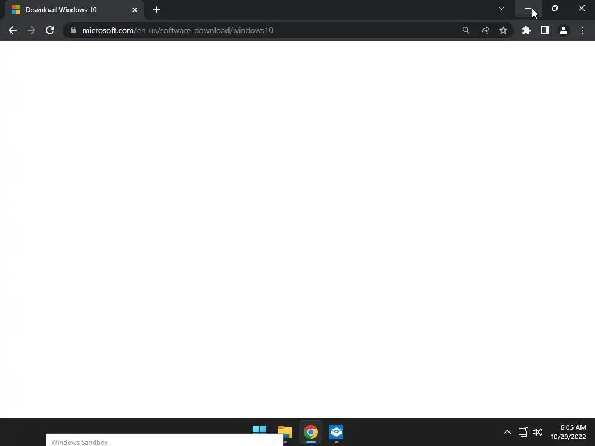The width and height of the screenshot is (595, 446).
Task: Reload the Download Windows 10 page
Action: [x=50, y=30]
